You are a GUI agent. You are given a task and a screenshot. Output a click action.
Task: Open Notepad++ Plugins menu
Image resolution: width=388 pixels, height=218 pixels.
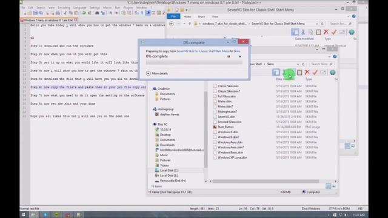pyautogui.click(x=128, y=8)
